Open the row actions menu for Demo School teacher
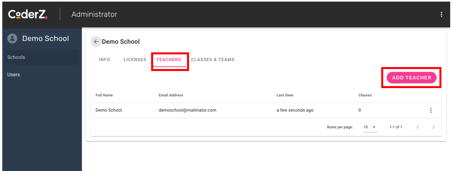 [431, 110]
